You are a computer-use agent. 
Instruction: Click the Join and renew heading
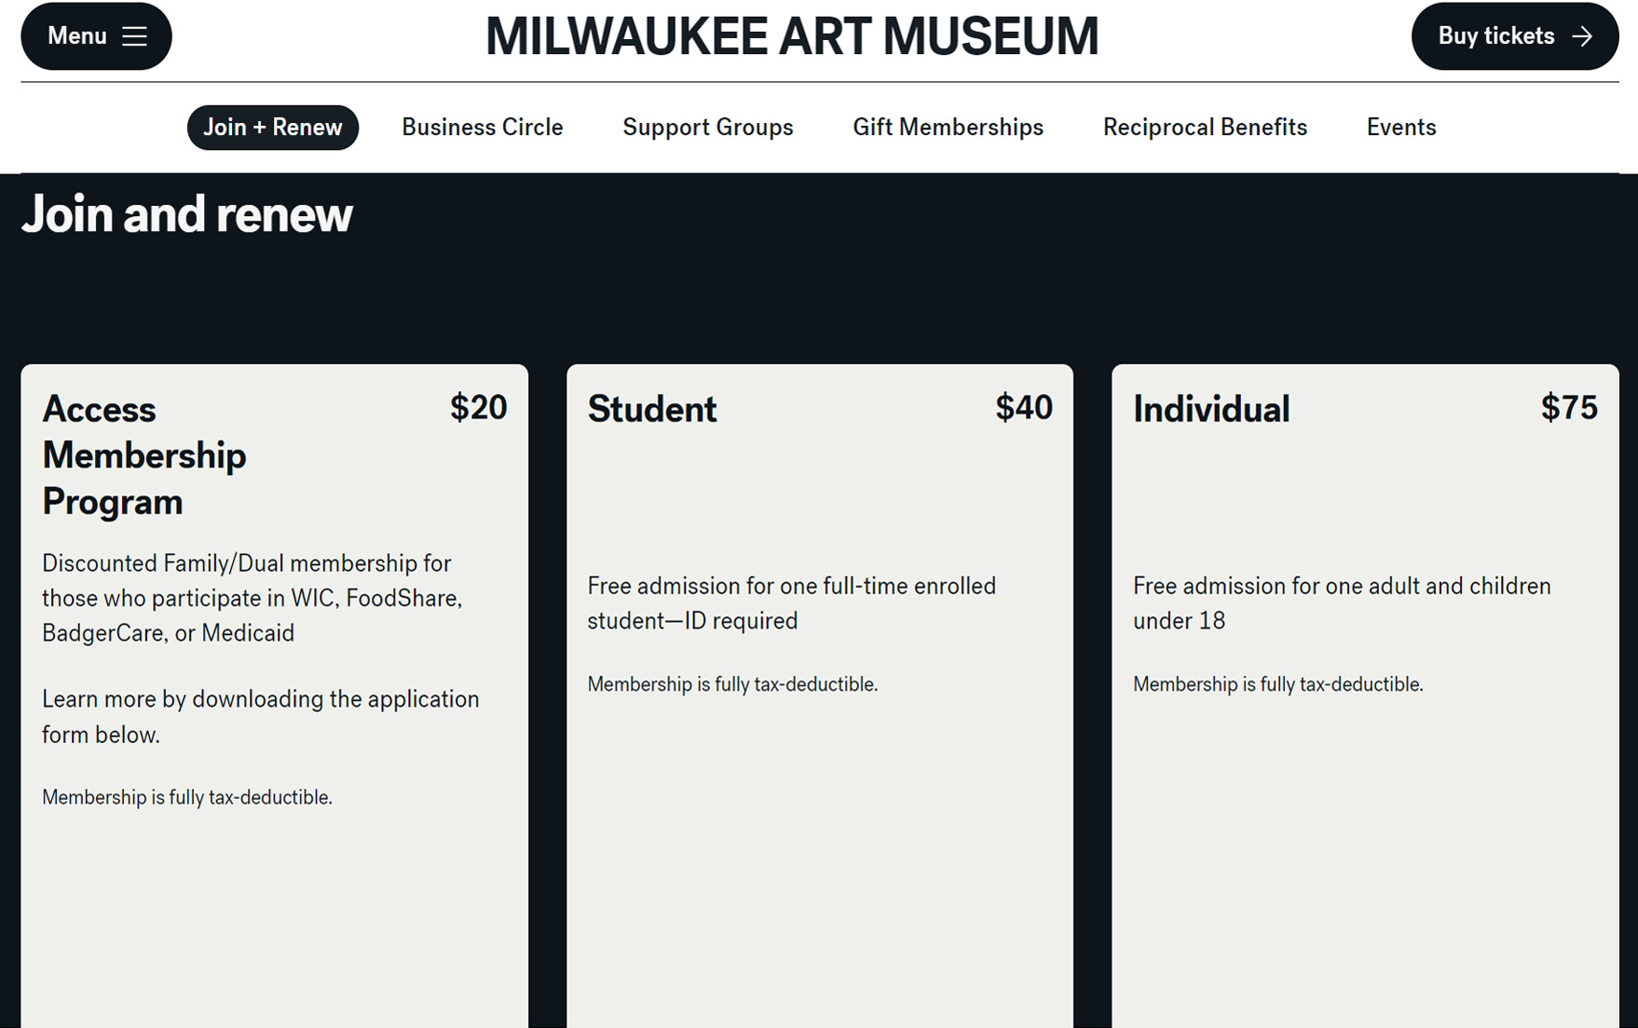point(186,214)
